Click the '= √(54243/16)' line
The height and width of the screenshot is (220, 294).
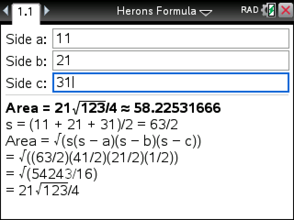click(x=51, y=174)
